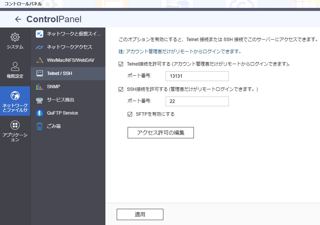The image size is (320, 225).
Task: Click the ControlPanel title text
Action: 54,19
